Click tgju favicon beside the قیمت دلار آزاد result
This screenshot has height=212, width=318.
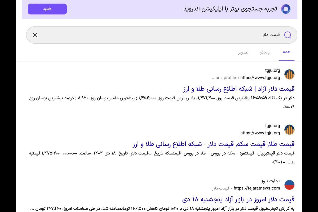(x=289, y=74)
